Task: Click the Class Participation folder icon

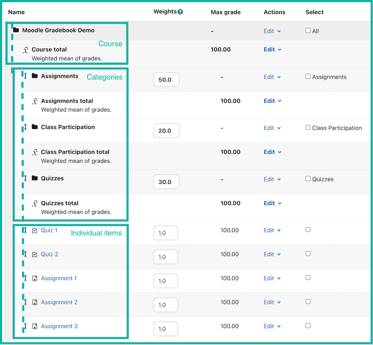Action: point(35,127)
